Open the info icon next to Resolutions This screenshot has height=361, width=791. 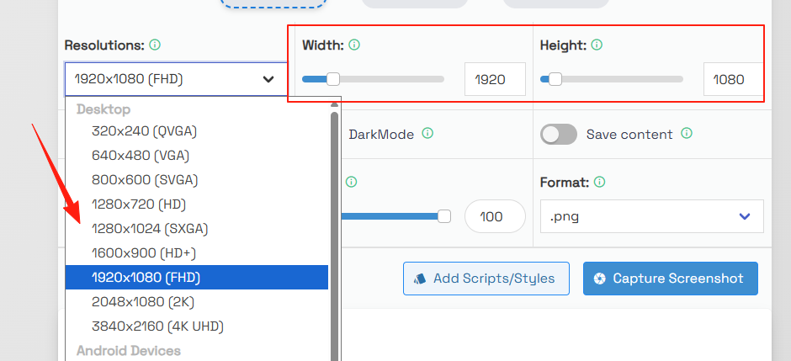155,45
